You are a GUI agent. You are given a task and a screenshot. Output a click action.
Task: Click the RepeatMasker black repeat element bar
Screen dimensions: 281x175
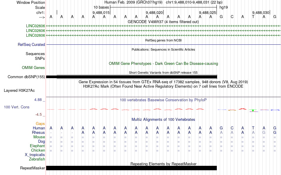point(132,168)
